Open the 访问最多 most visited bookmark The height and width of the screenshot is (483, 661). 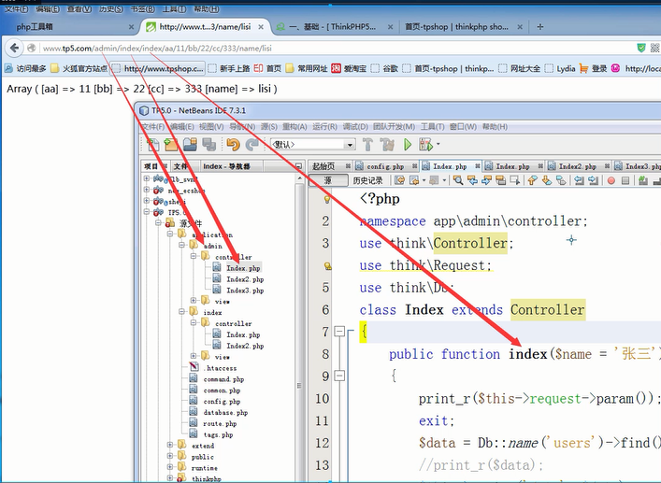[x=25, y=68]
